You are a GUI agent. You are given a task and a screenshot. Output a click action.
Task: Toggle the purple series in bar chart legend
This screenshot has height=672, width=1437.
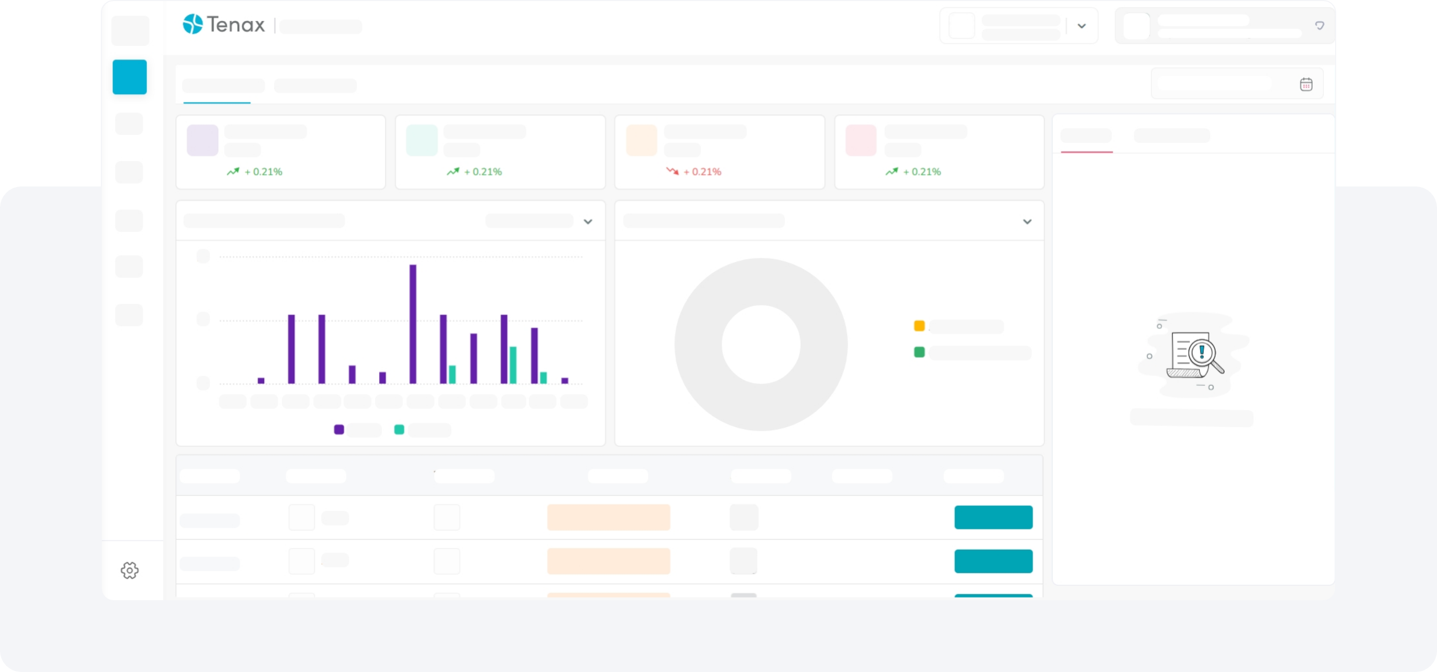[x=339, y=429]
